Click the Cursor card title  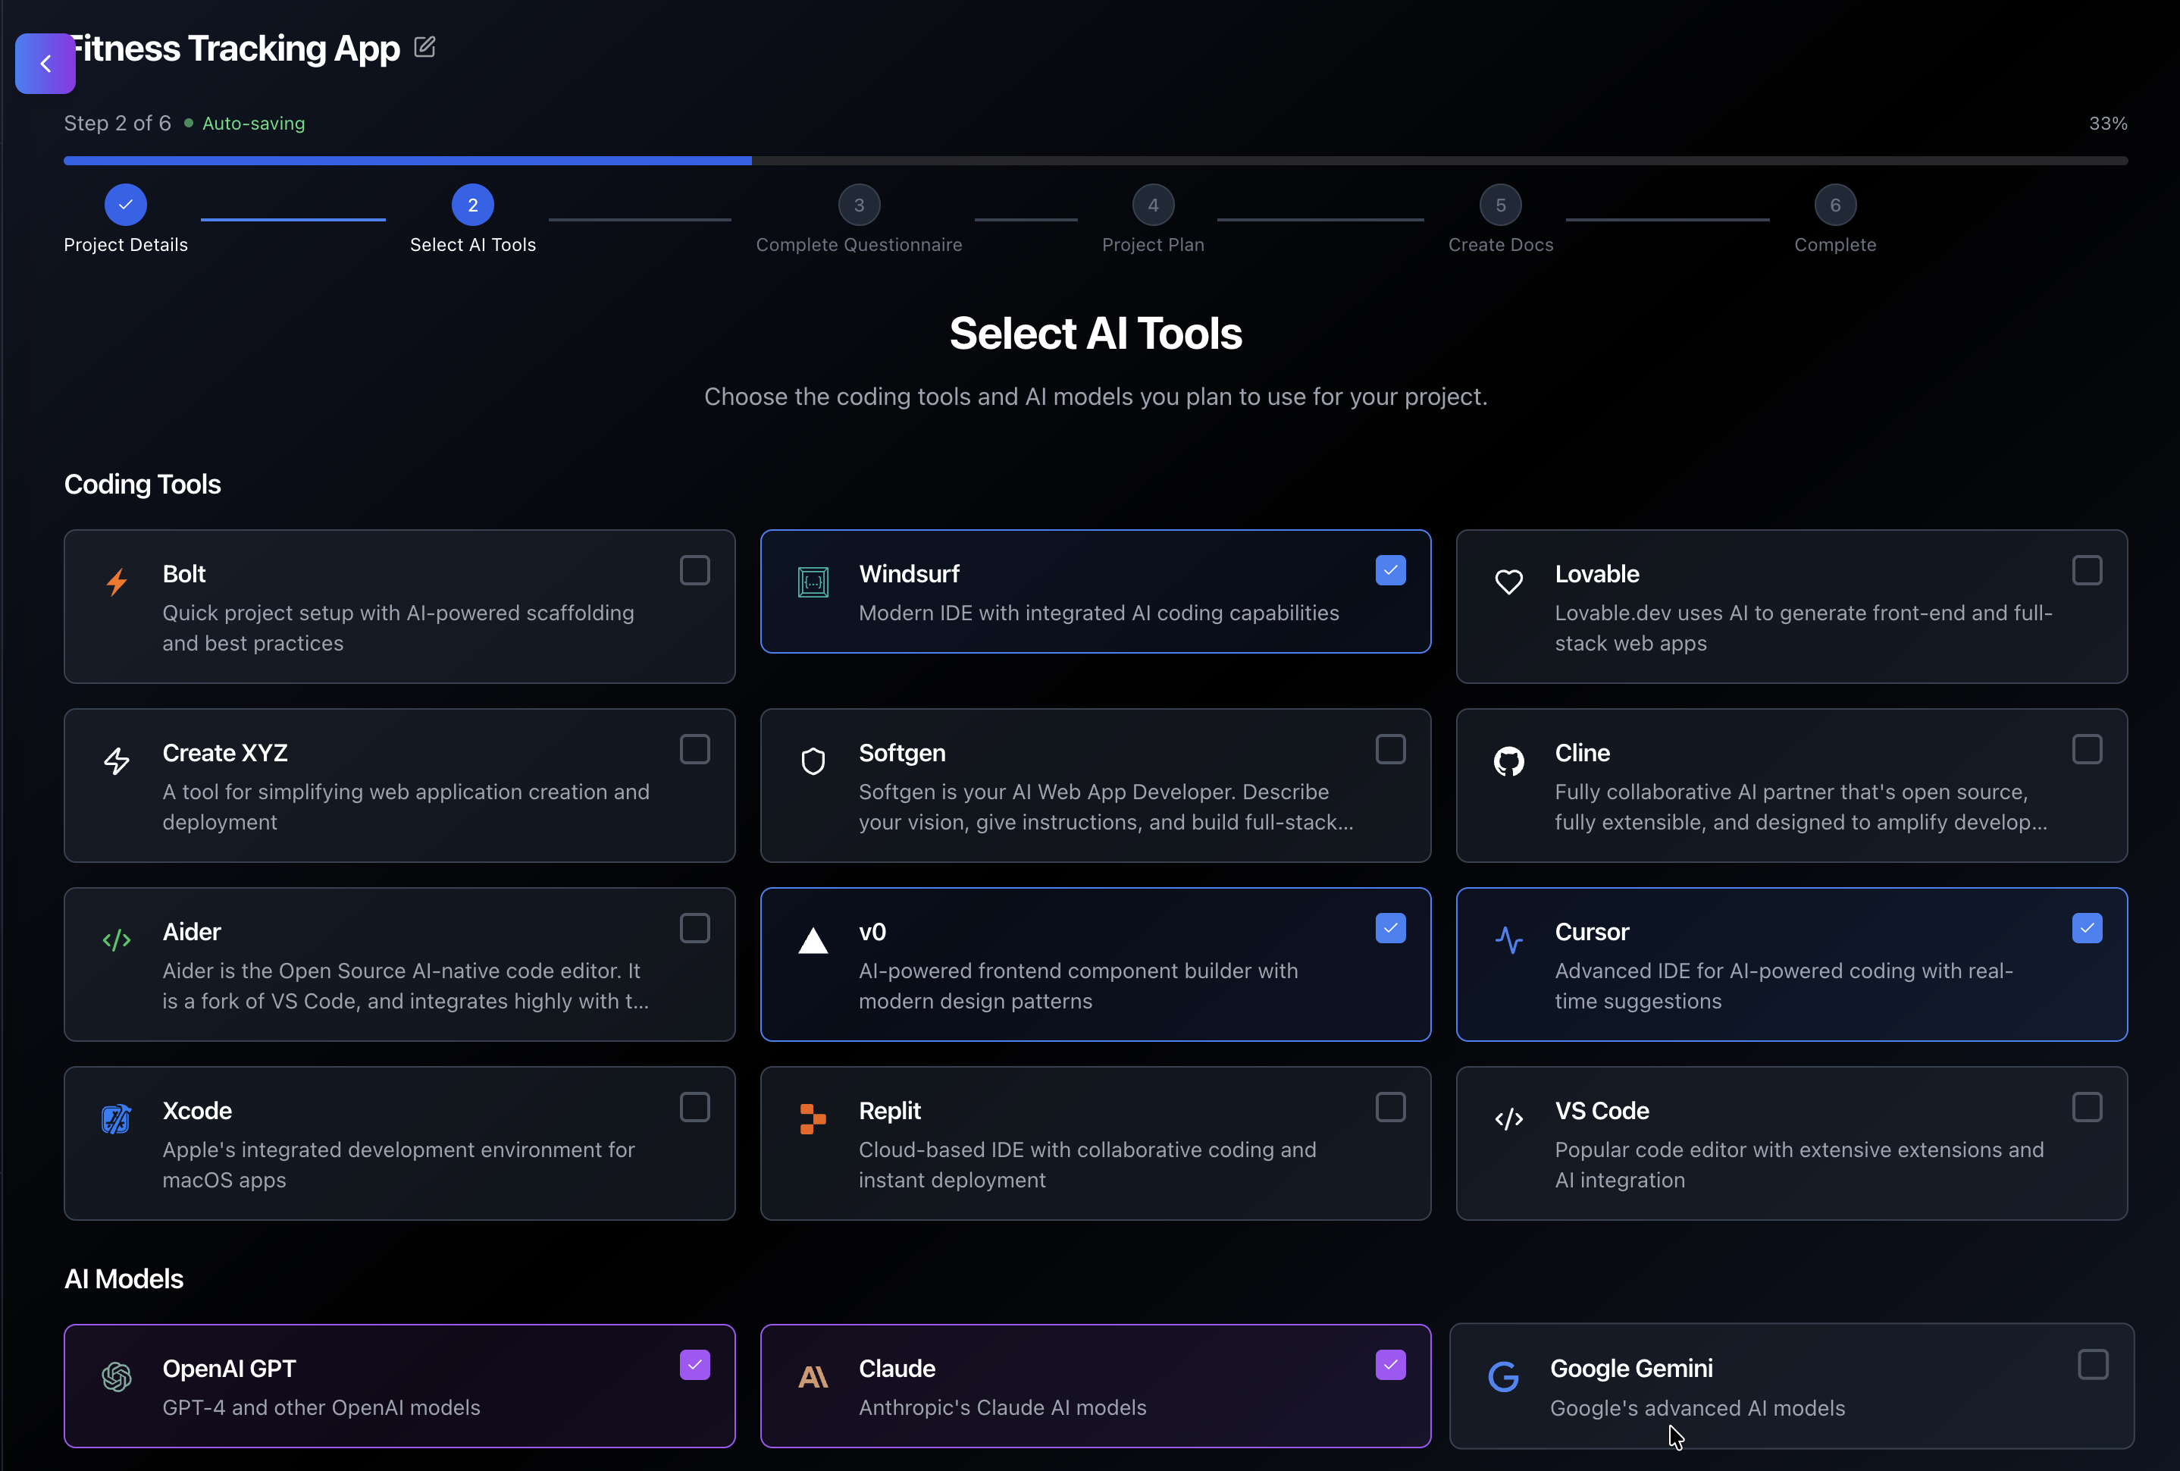[1591, 933]
